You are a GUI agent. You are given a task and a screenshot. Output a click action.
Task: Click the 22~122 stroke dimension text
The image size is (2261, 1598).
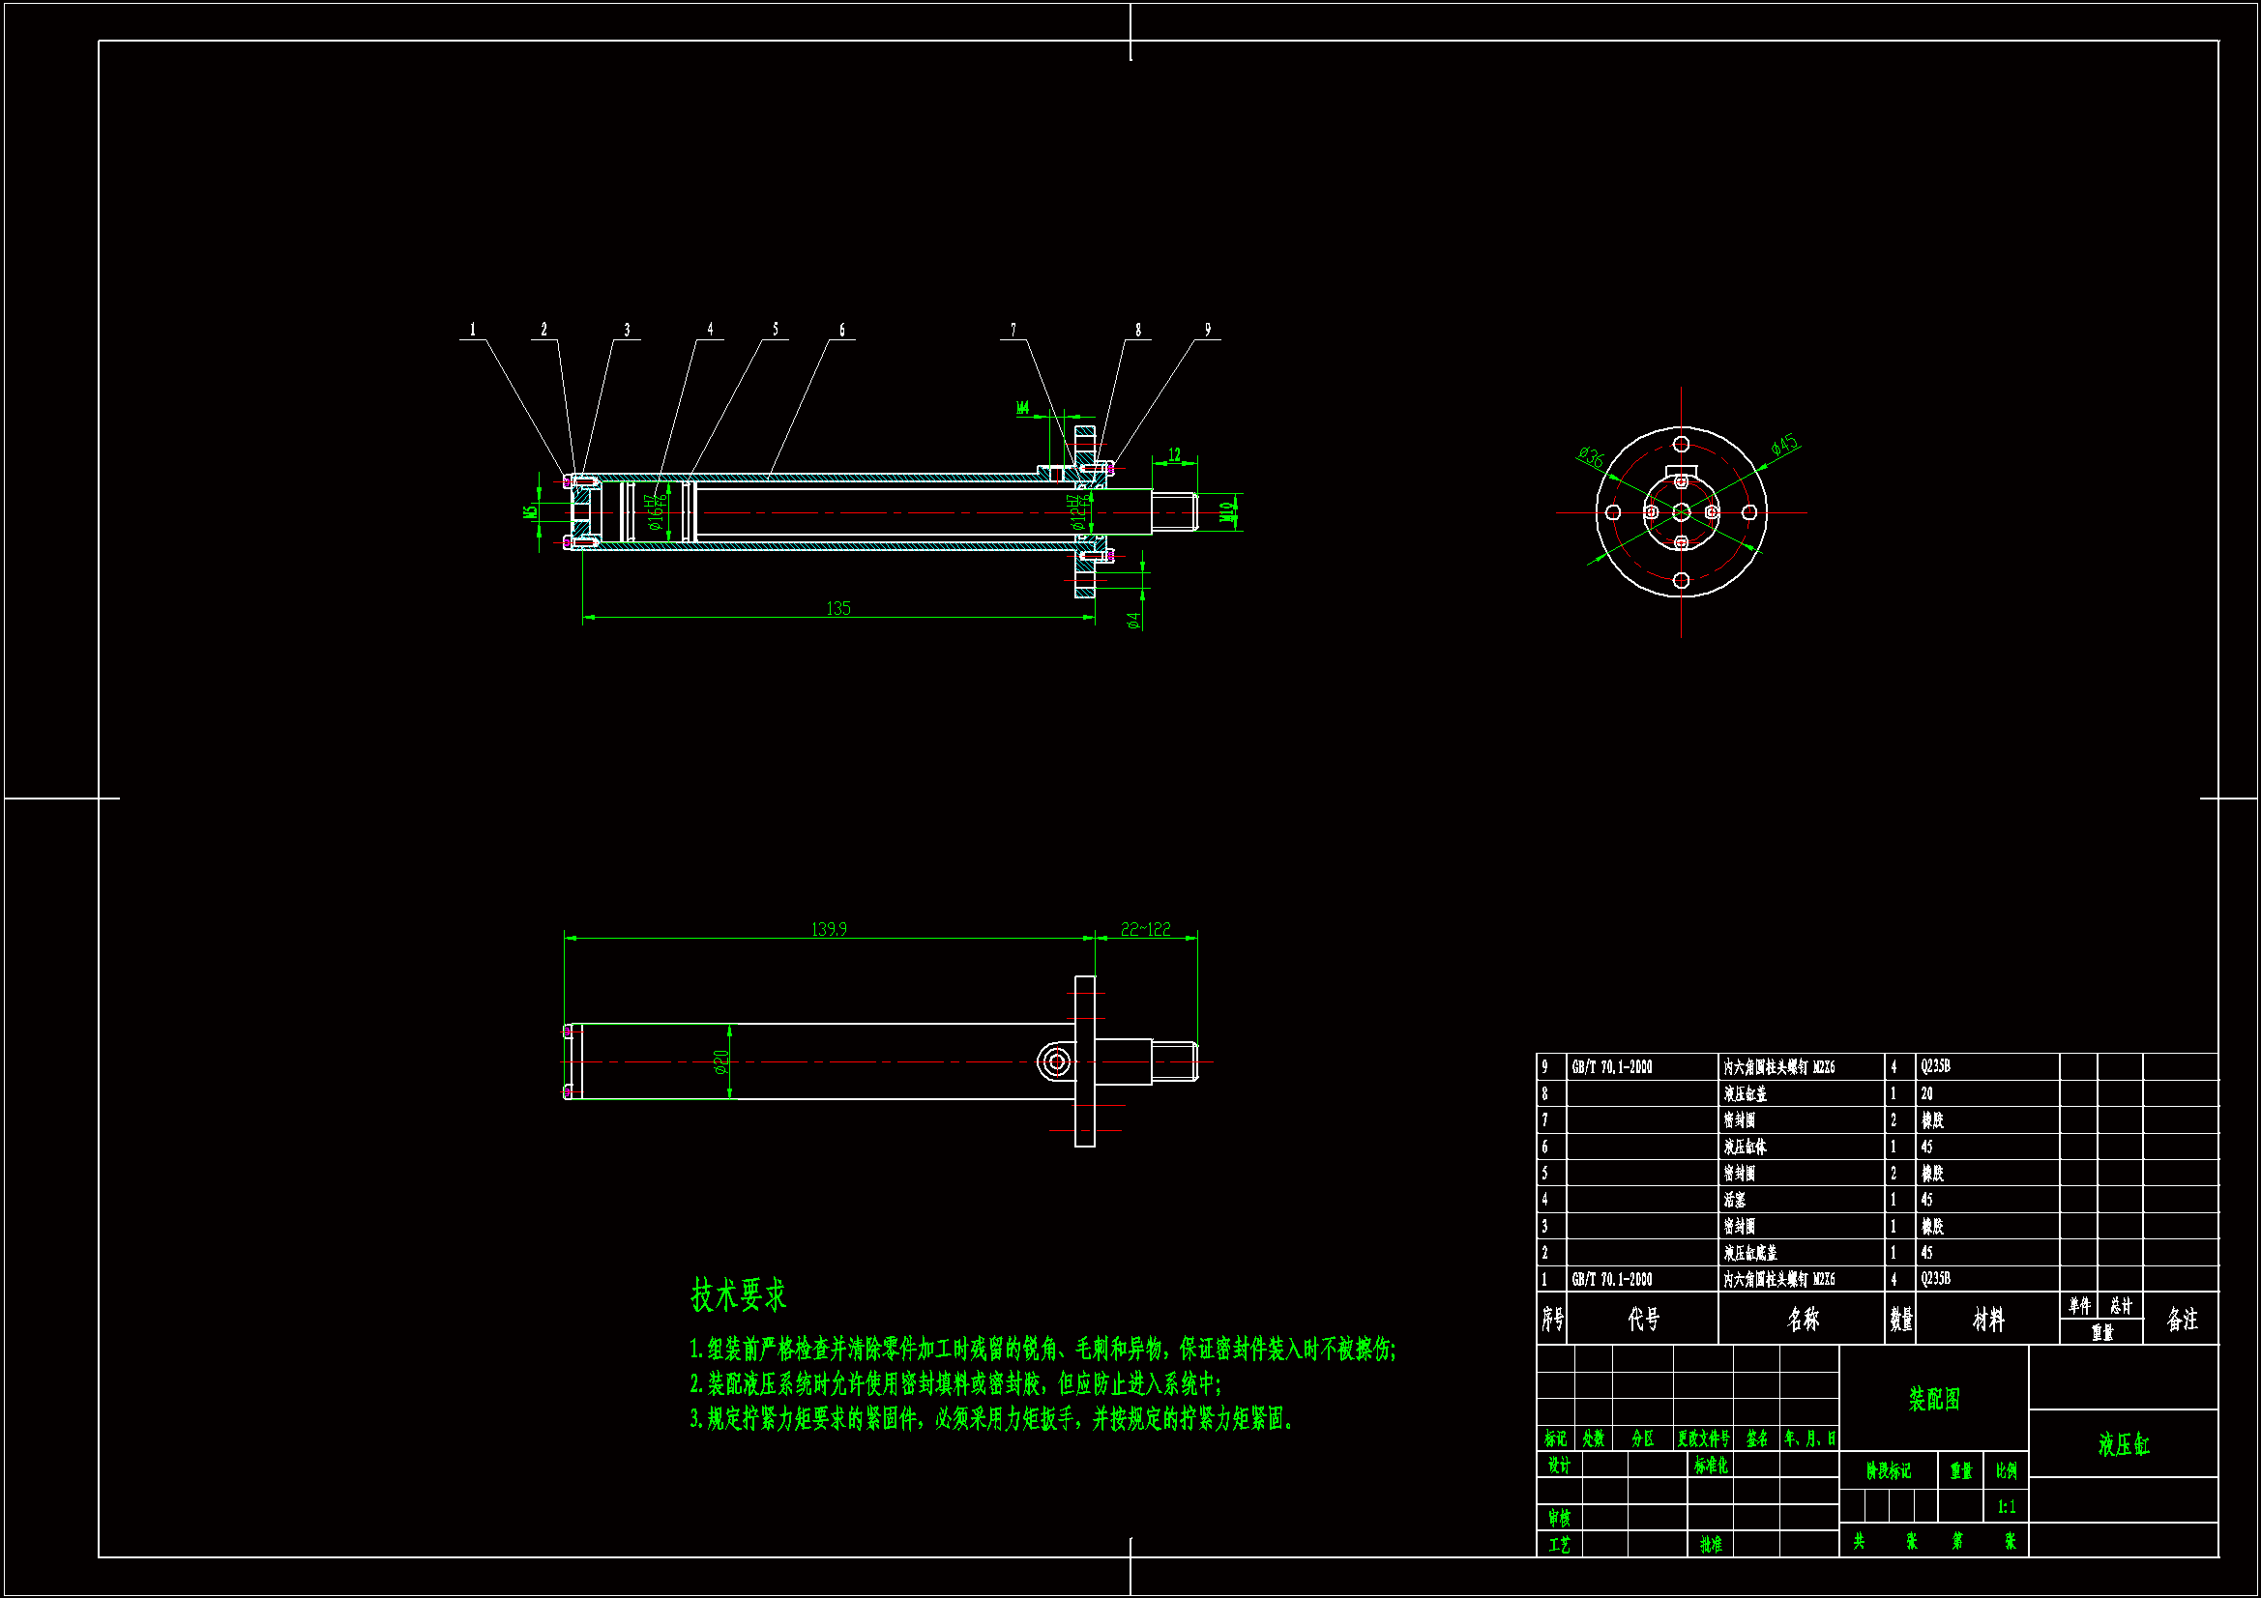1145,928
